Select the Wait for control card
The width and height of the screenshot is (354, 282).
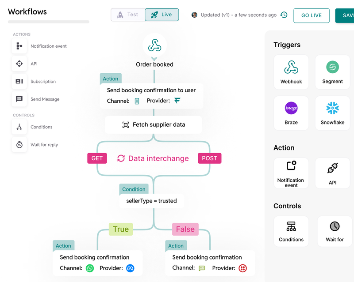click(x=335, y=231)
